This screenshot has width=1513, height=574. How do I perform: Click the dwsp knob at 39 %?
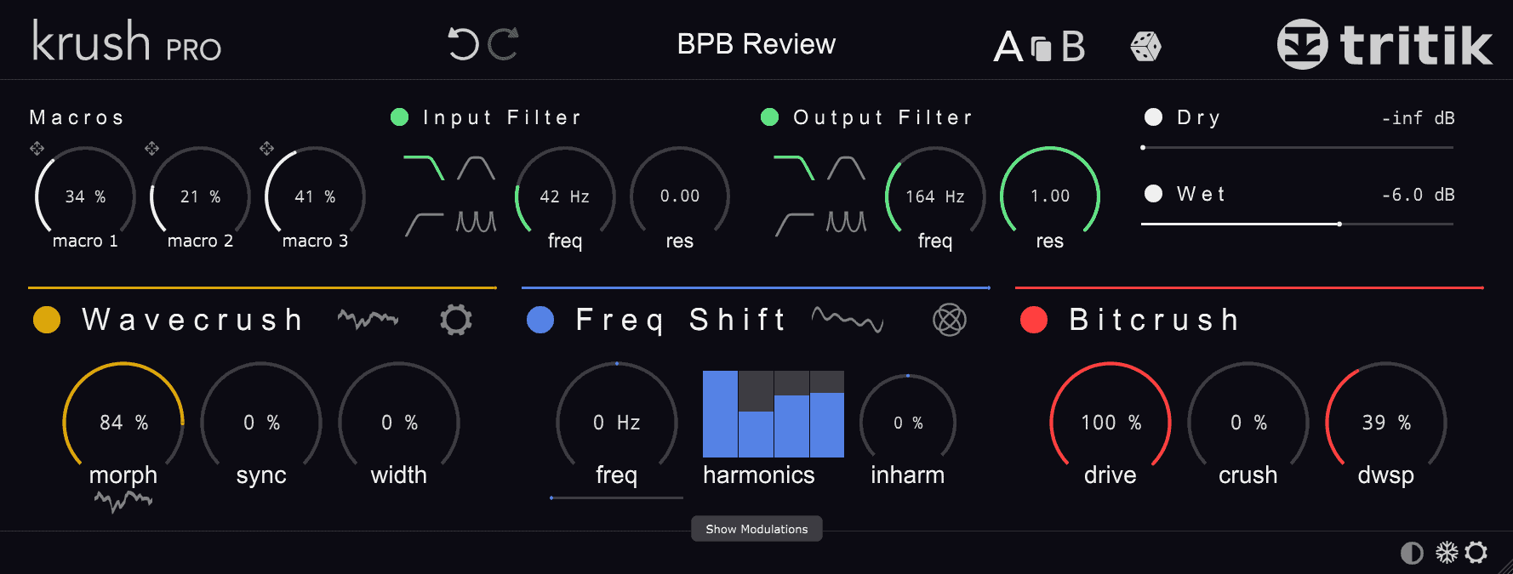(x=1386, y=422)
